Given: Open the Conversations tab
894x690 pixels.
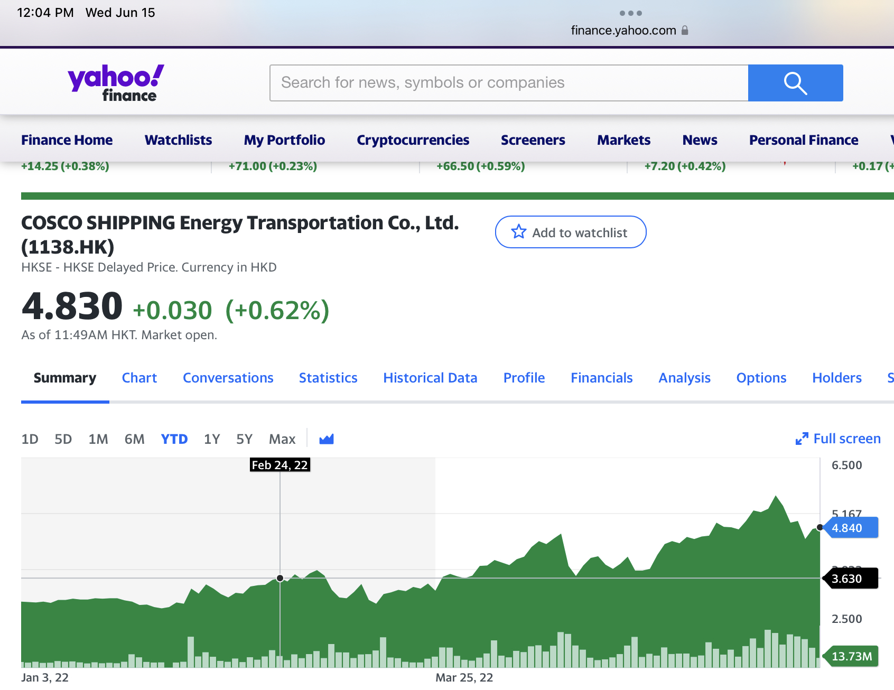Looking at the screenshot, I should tap(228, 378).
